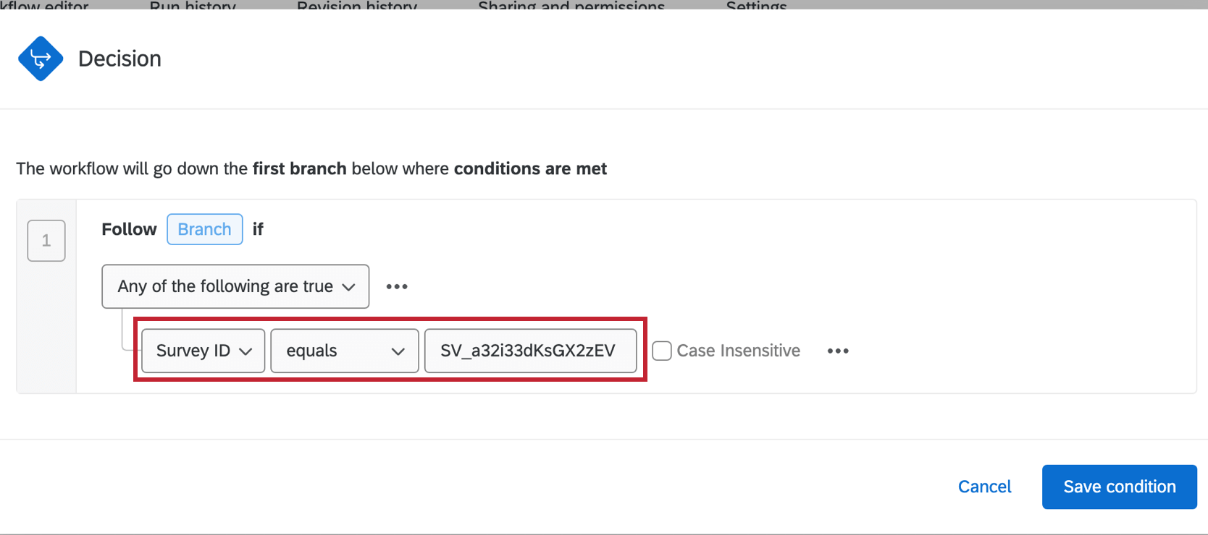Open the equals operator dropdown
Viewport: 1208px width, 535px height.
tap(344, 351)
